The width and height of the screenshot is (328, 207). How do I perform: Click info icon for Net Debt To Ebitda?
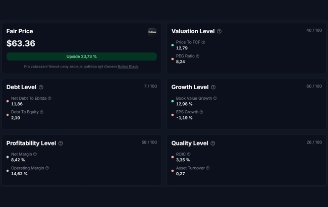coord(49,98)
